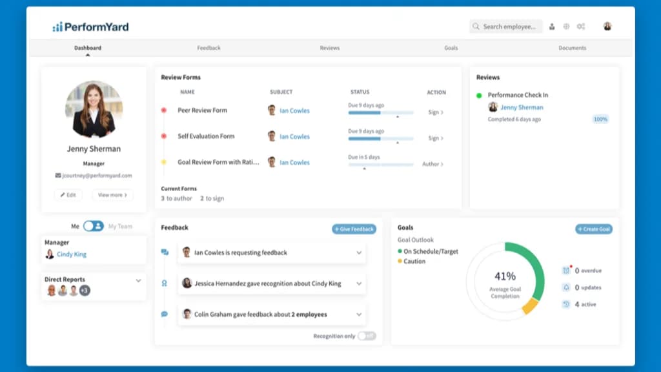Open Jenny Sherman link in Reviews panel
Viewport: 661px width, 372px height.
point(522,107)
